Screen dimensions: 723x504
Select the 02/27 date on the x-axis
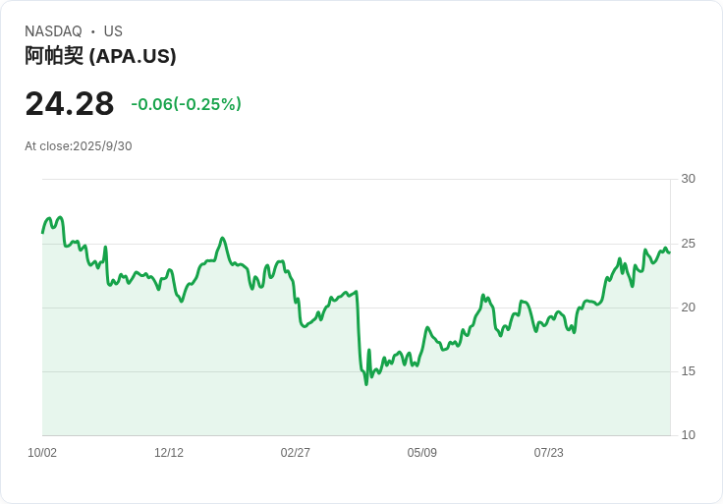[296, 453]
